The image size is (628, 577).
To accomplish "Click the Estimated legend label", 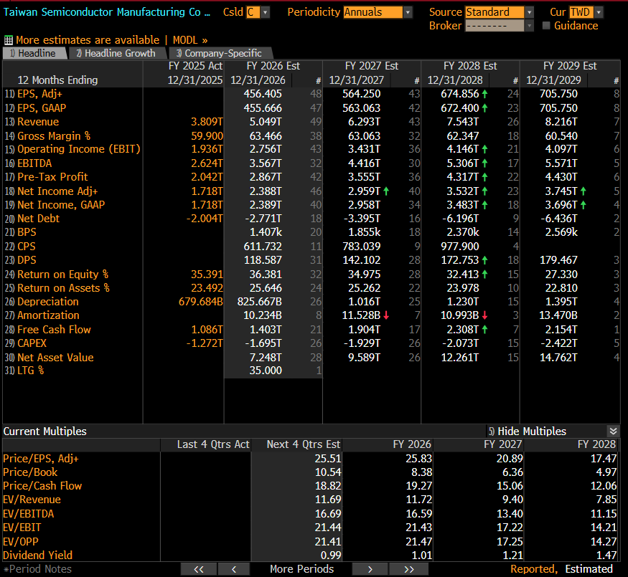I will point(589,569).
